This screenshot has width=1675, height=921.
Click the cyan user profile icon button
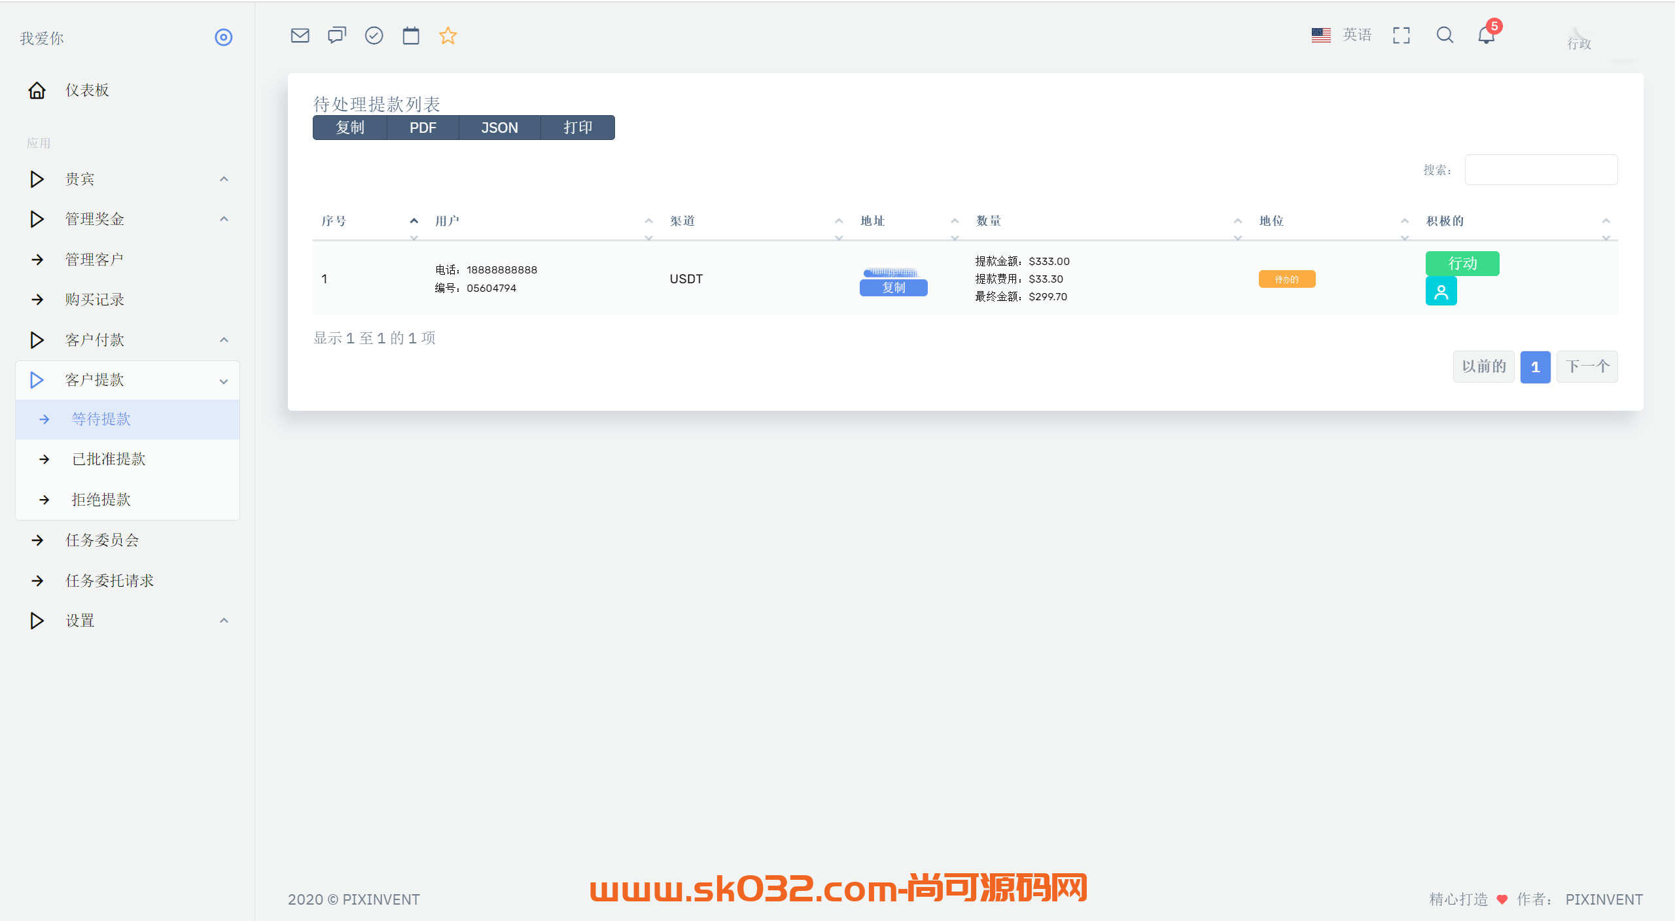pyautogui.click(x=1441, y=291)
